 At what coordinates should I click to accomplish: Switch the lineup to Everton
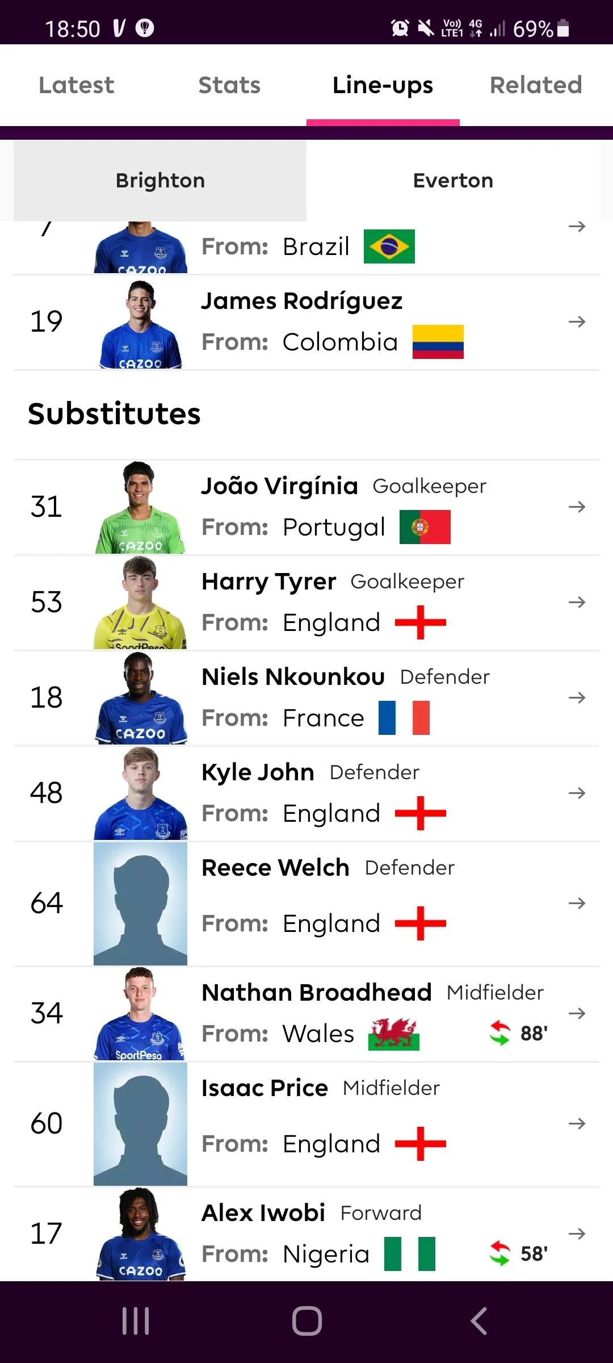point(453,181)
